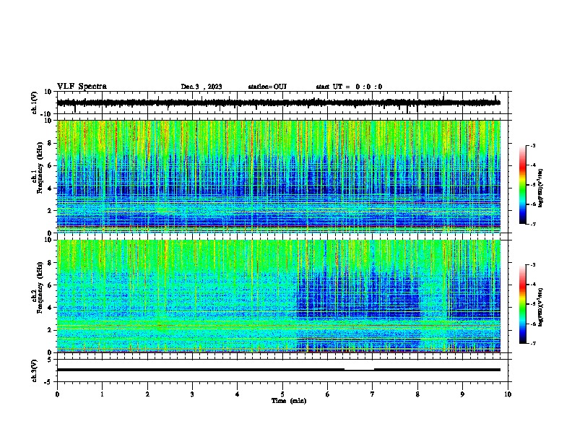Click the time axis tick label "2"
This screenshot has width=572, height=442.
pyautogui.click(x=147, y=394)
